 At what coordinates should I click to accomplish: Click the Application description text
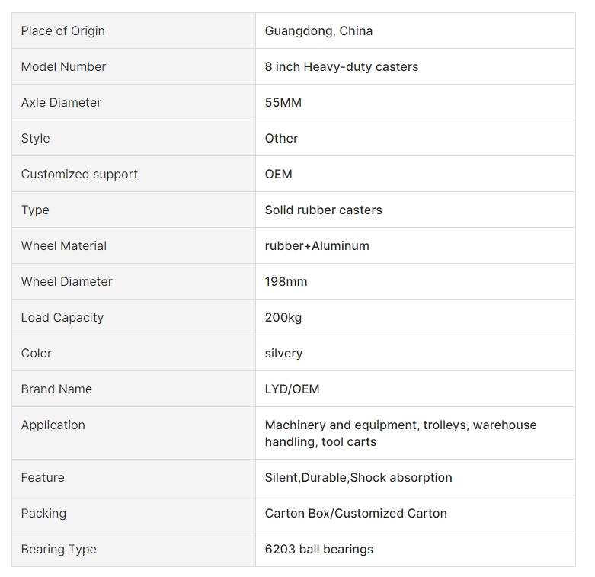click(x=401, y=433)
